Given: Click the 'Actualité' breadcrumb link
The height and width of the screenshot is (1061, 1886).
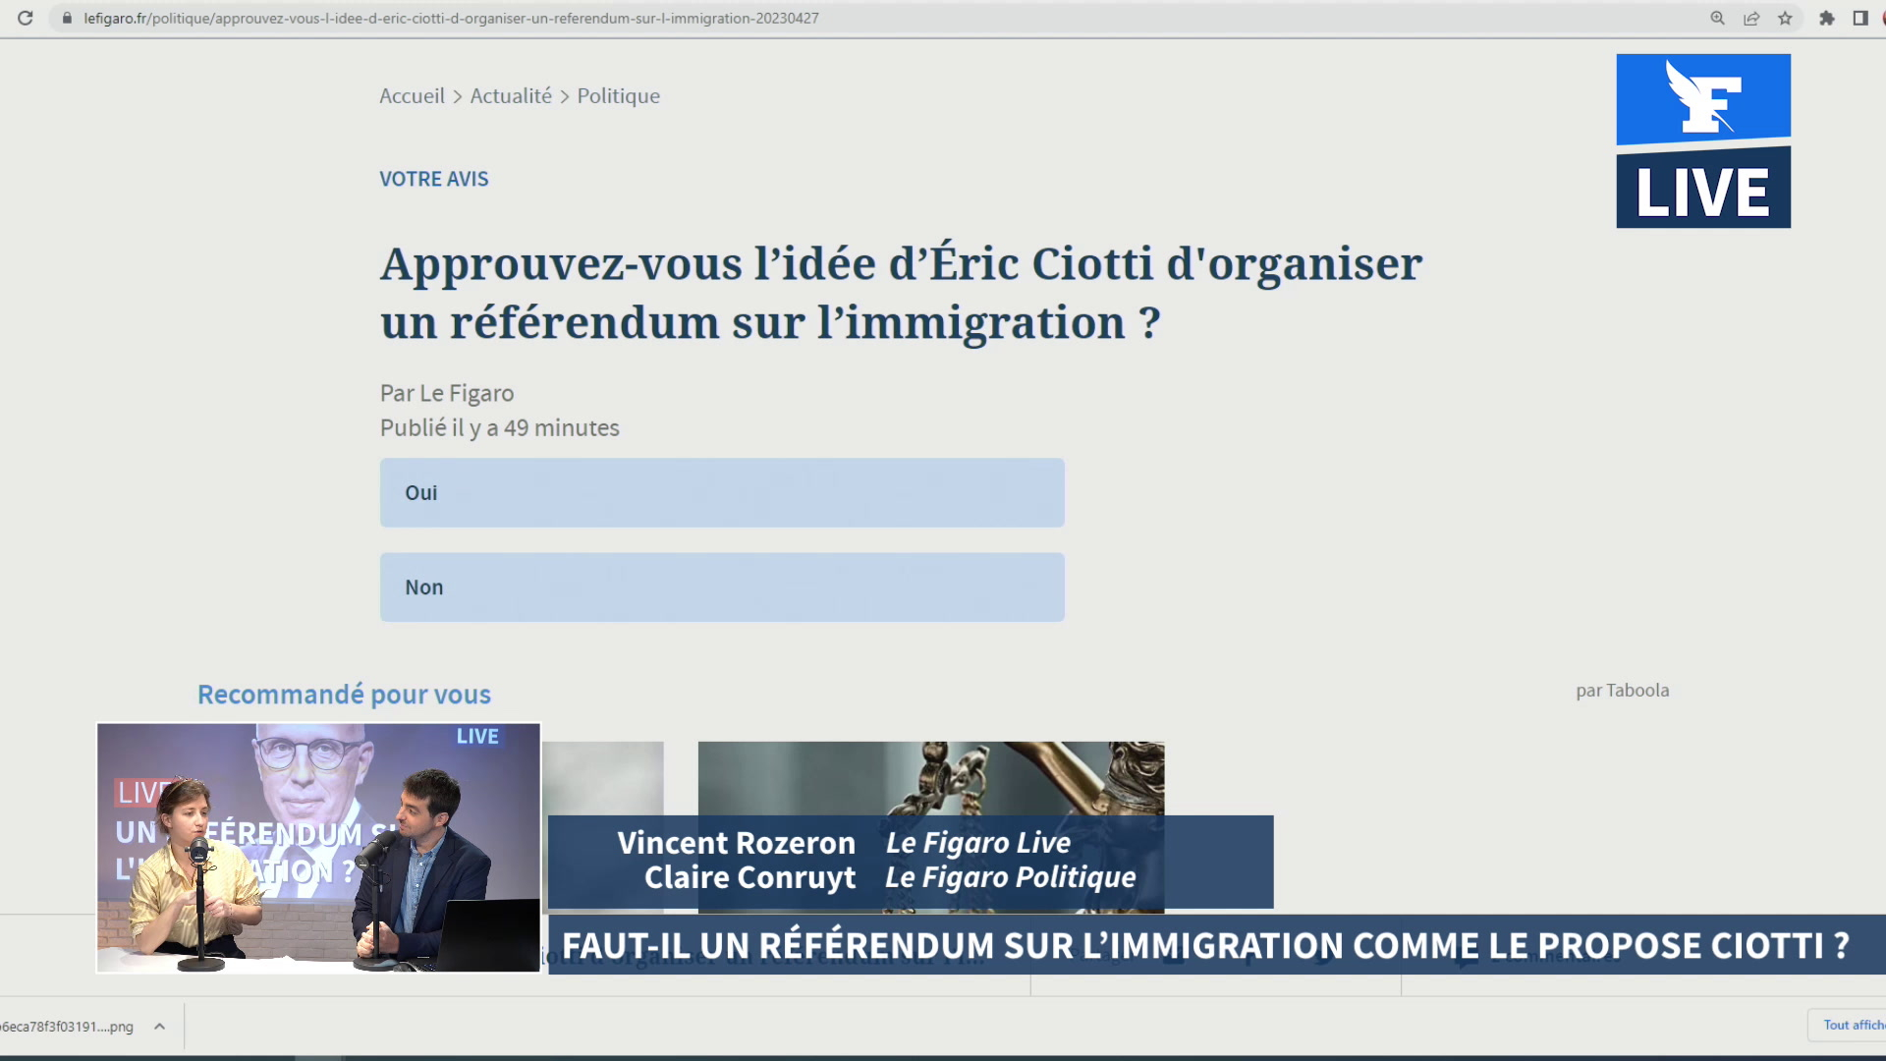Looking at the screenshot, I should 511,94.
